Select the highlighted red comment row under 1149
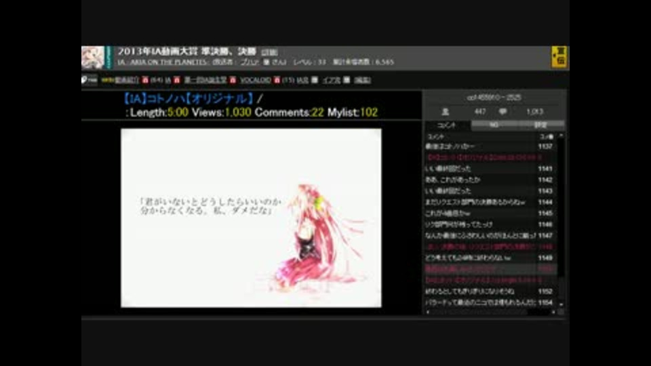This screenshot has width=651, height=366. click(490, 269)
